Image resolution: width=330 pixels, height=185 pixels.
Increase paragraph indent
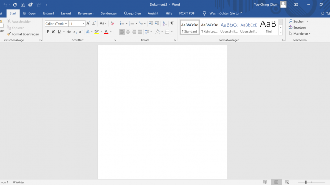click(x=157, y=23)
